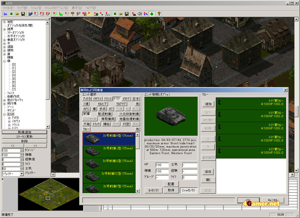The image size is (300, 218).
Task: Click the Info toolbar icon
Action: pos(5,14)
